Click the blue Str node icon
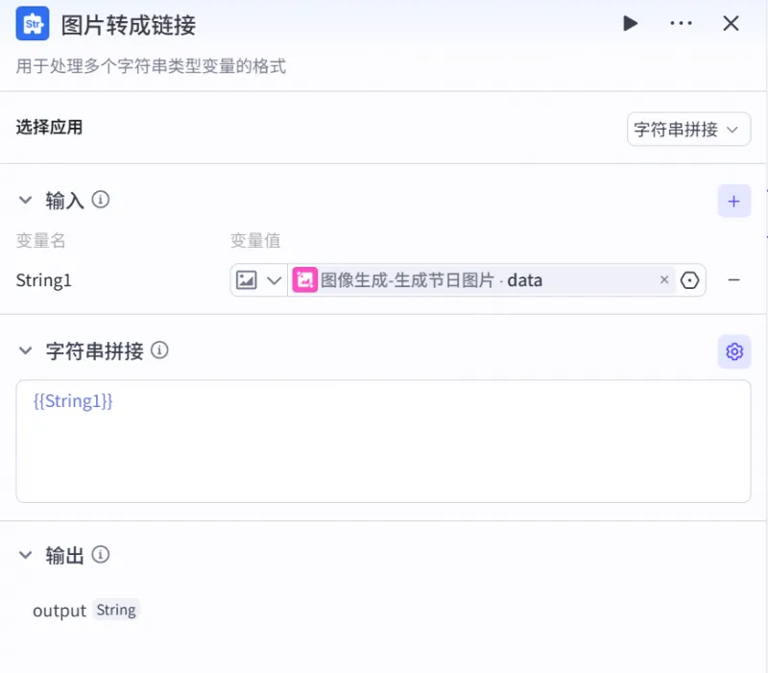This screenshot has width=768, height=673. pyautogui.click(x=33, y=24)
